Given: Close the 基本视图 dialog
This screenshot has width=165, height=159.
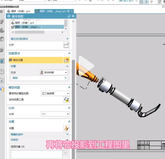Looking at the screenshot, I should pyautogui.click(x=73, y=16).
